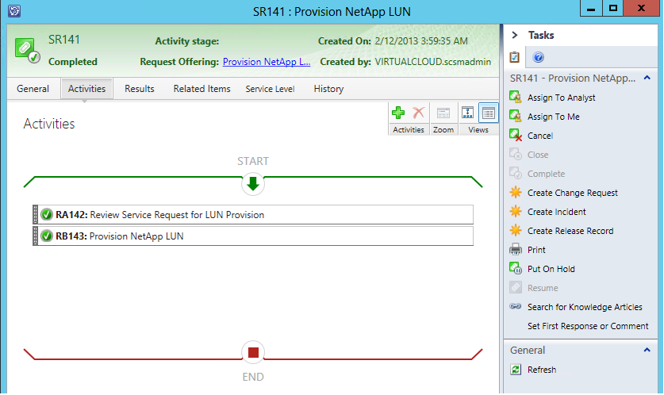Viewport: 664px width, 395px height.
Task: Select the diagram view icon under Views
Action: (467, 113)
